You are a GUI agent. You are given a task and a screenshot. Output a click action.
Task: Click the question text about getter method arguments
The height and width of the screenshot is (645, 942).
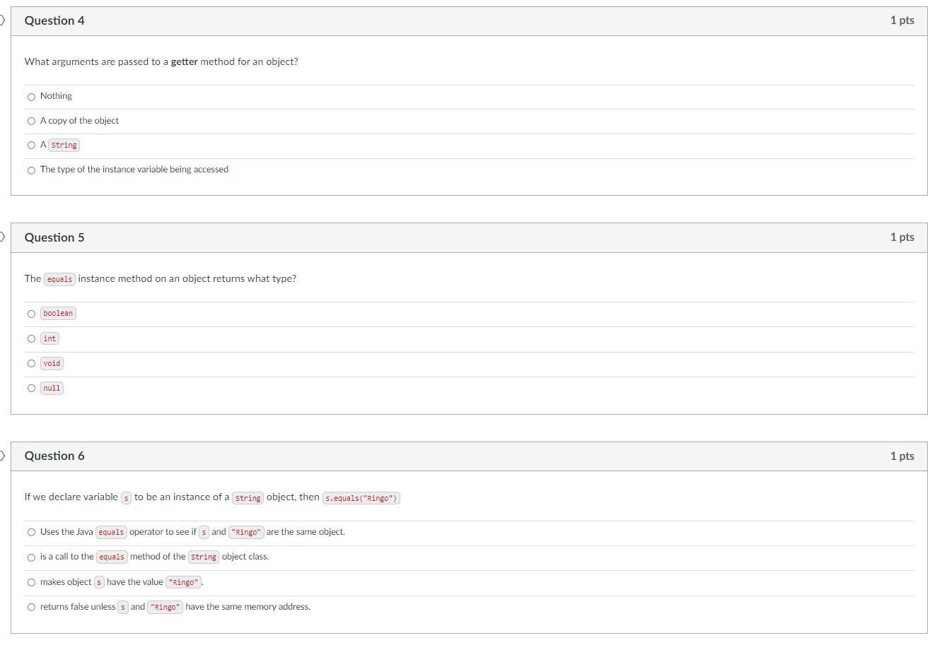point(161,61)
